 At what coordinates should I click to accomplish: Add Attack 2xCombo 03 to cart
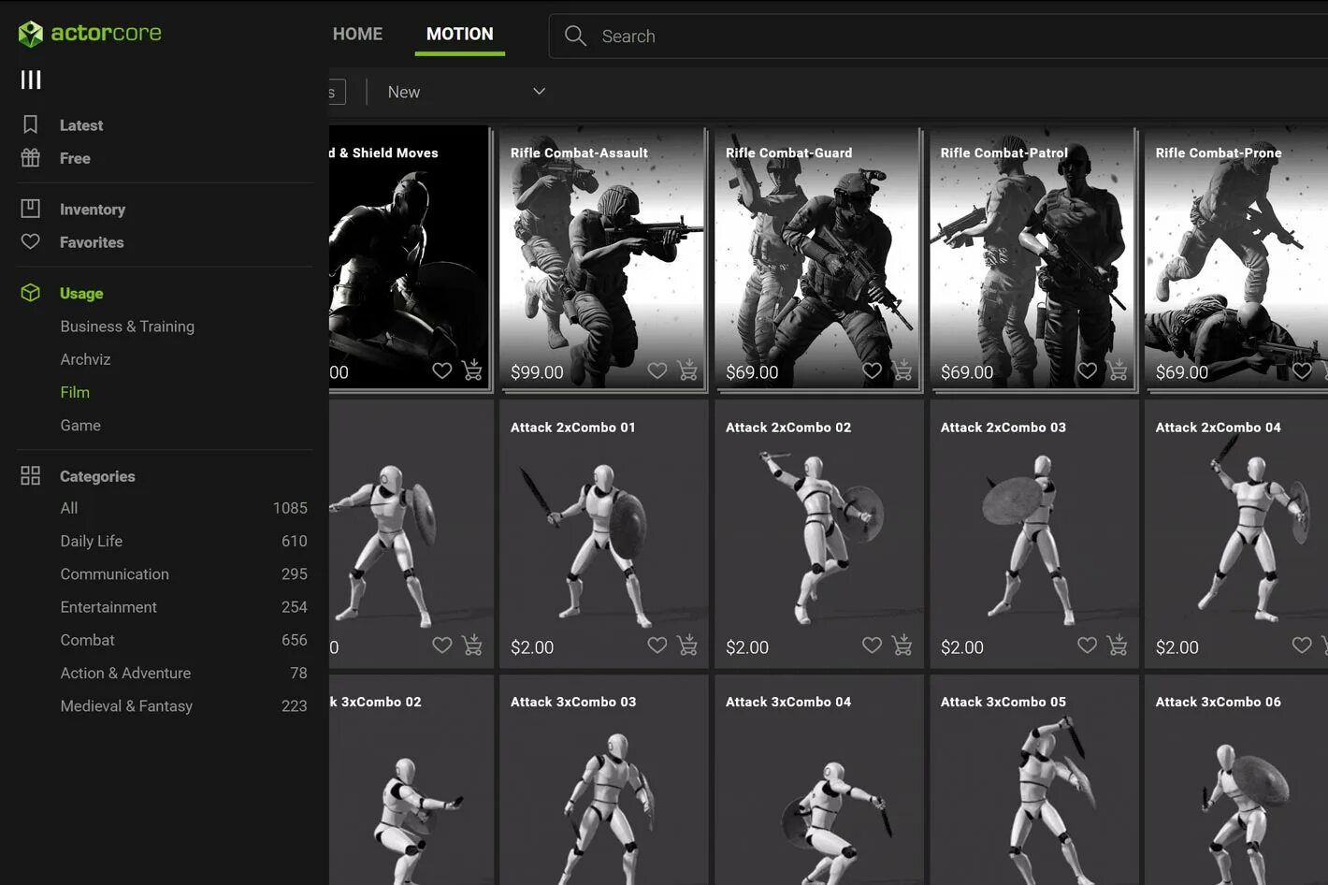[x=1118, y=645]
